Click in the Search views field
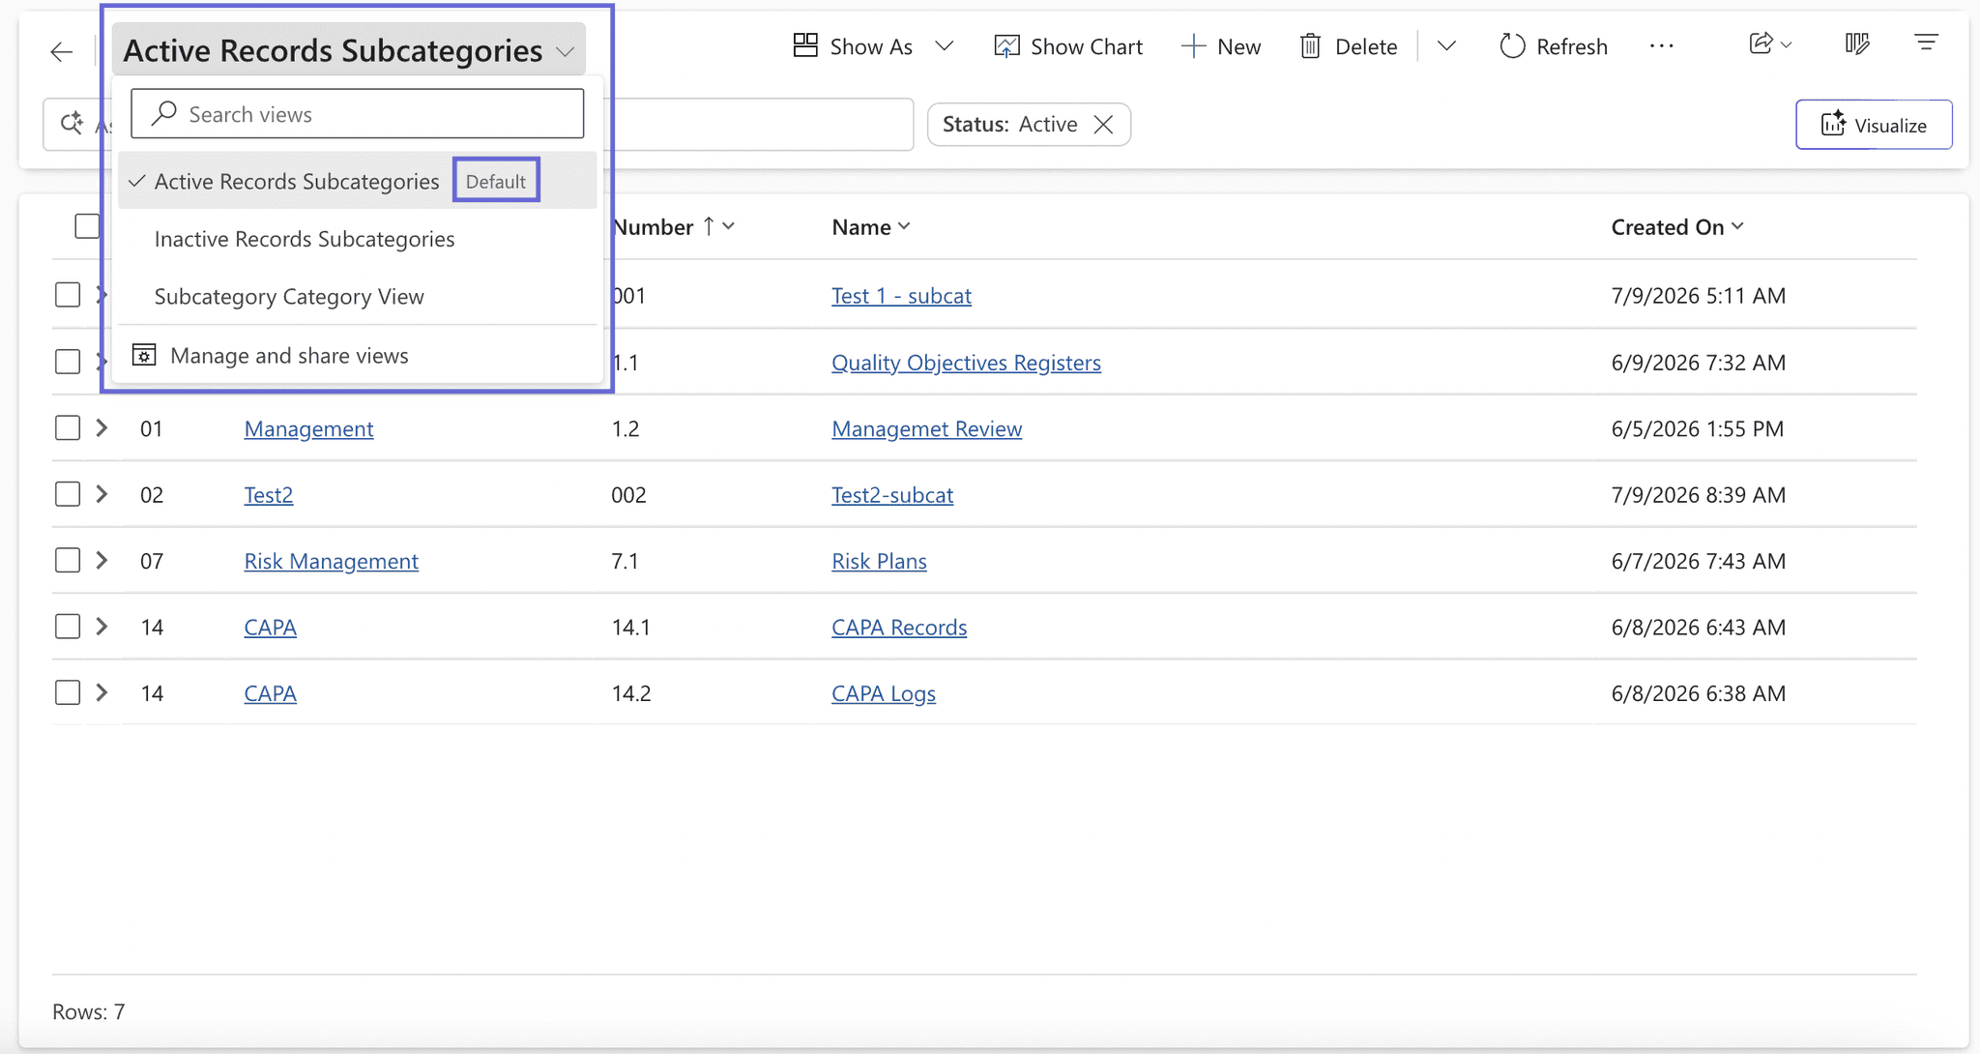Viewport: 1980px width, 1054px height. tap(357, 114)
